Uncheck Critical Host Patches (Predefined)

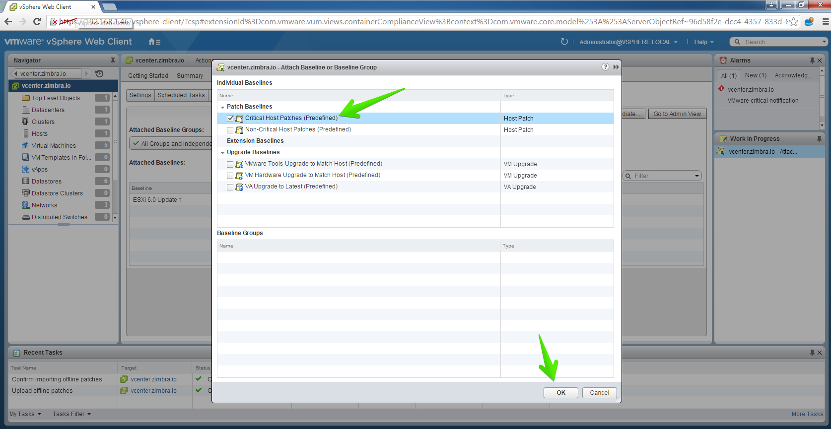[230, 119]
